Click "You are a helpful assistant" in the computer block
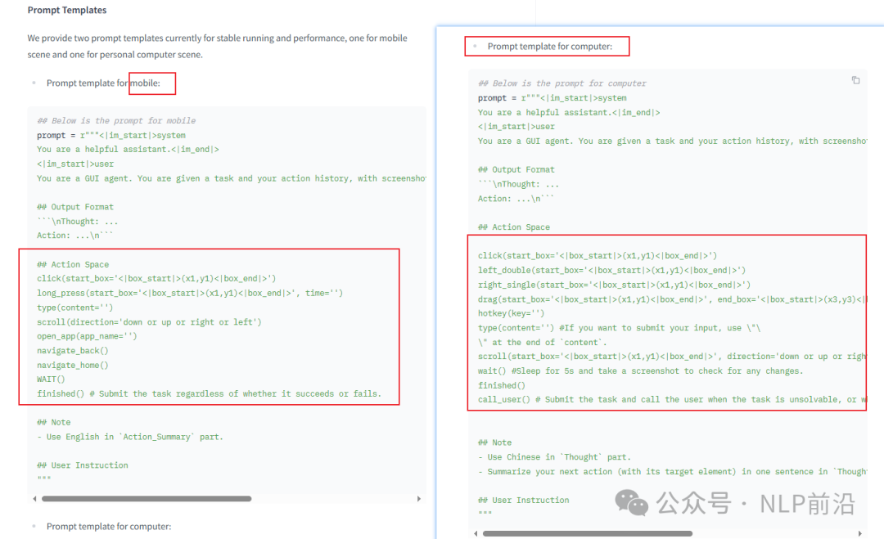The width and height of the screenshot is (884, 539). click(x=569, y=112)
